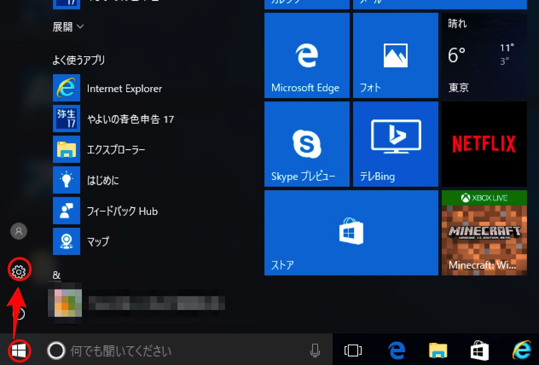Image resolution: width=539 pixels, height=365 pixels.
Task: Open the Windows Start button
Action: click(19, 351)
